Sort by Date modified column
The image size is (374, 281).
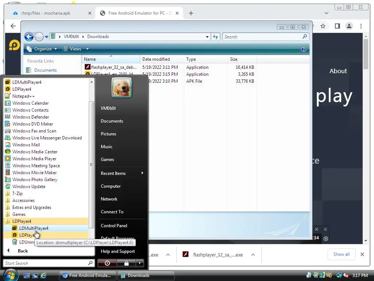[x=156, y=59]
